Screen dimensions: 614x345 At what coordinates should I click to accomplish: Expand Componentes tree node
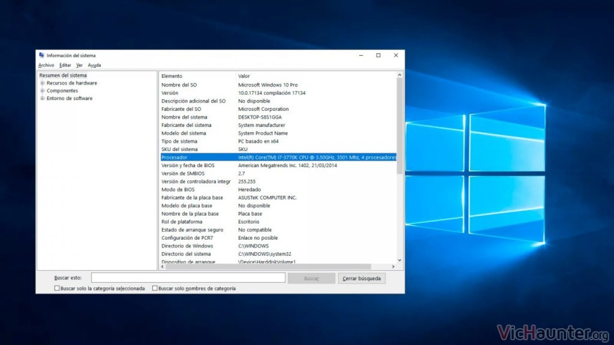[43, 91]
